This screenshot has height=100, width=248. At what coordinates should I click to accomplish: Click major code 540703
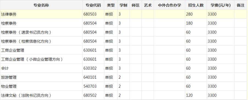click(90, 86)
